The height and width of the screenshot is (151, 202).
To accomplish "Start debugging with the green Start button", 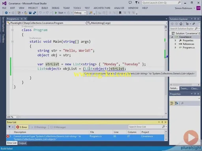I will click(59, 13).
